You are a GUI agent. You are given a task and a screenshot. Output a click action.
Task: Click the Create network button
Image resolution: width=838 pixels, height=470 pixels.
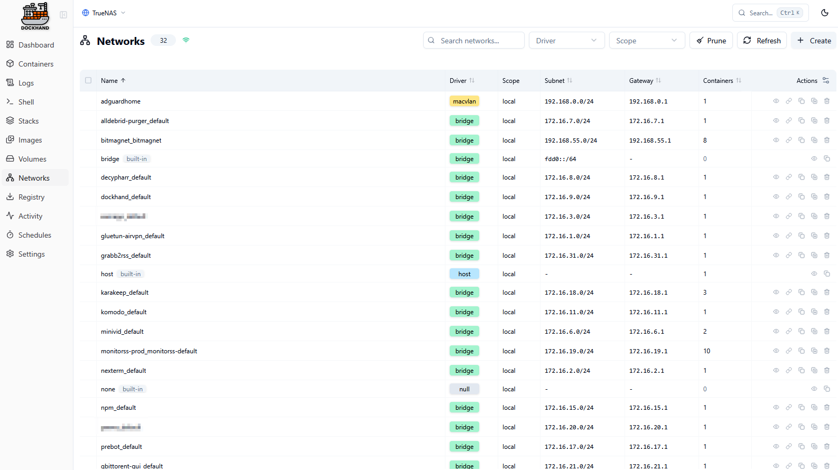point(814,41)
